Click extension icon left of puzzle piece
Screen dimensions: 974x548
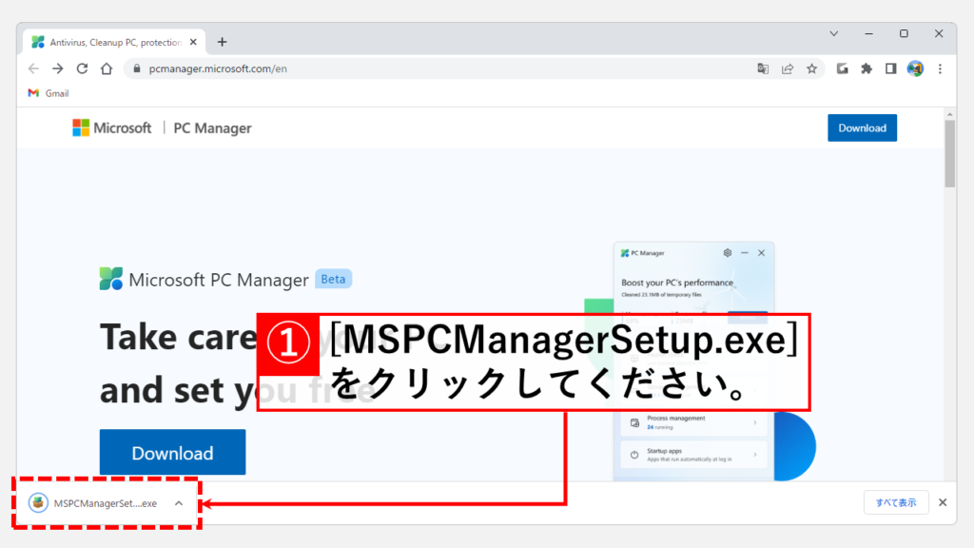(x=843, y=68)
